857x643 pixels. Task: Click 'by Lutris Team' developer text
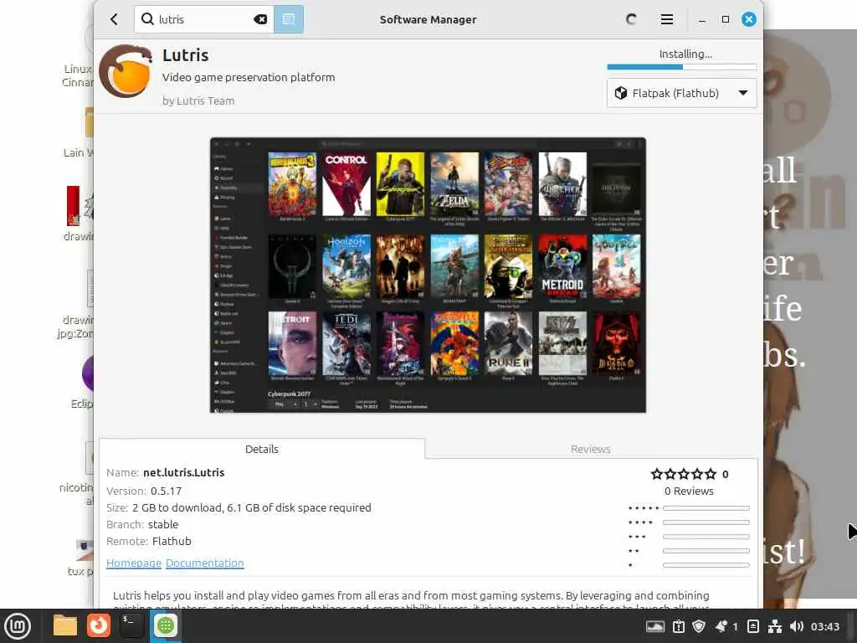[198, 100]
